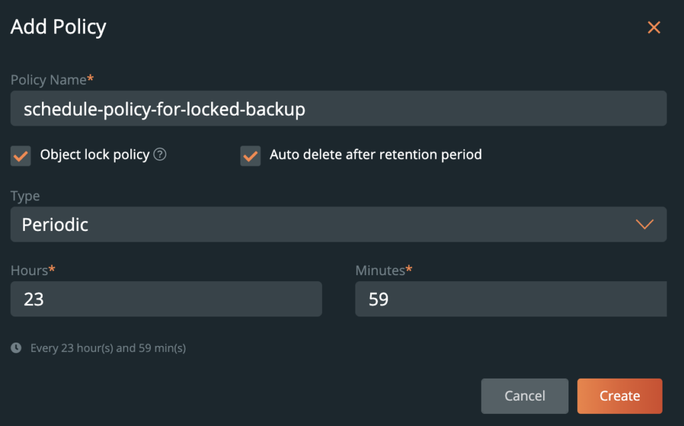Click the Hours field label
The width and height of the screenshot is (684, 426).
click(x=29, y=270)
